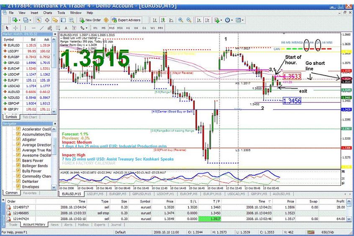354x236 pixels.
Task: Toggle Chart Shift icon
Action: click(207, 20)
